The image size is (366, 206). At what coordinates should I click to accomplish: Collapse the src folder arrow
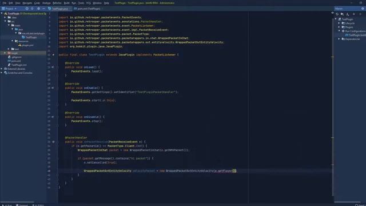click(5, 21)
